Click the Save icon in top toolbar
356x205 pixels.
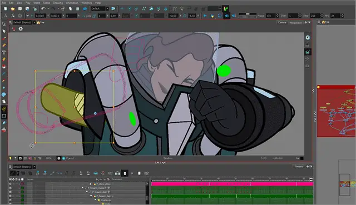coord(20,9)
